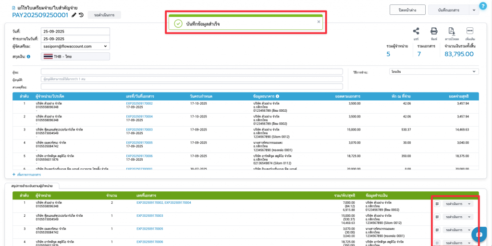The image size is (492, 246).
Task: Expand the payment method โอนเงิน dropdown
Action: [433, 71]
